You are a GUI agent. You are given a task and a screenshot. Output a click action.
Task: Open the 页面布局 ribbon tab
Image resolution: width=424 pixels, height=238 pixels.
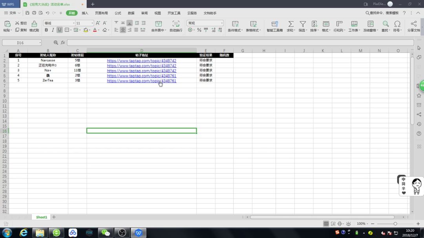(x=101, y=13)
